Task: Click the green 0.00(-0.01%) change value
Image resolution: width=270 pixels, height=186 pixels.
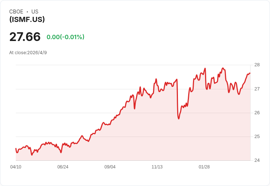Action: pos(65,37)
